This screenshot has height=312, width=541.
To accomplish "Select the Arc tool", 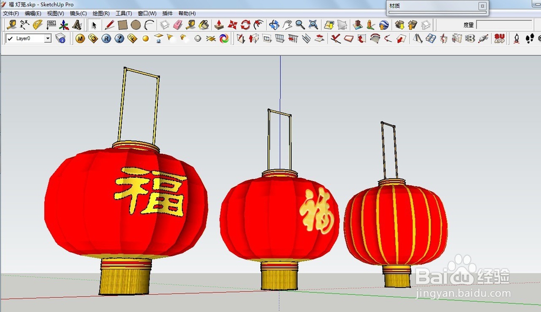I will [149, 25].
